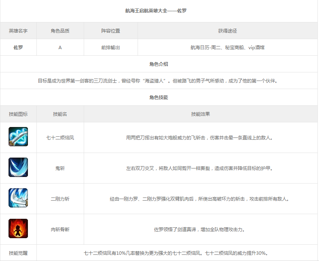Click the effect text about 飞斩击 stunning a line
Image resolution: width=319 pixels, height=261 pixels.
(x=199, y=138)
